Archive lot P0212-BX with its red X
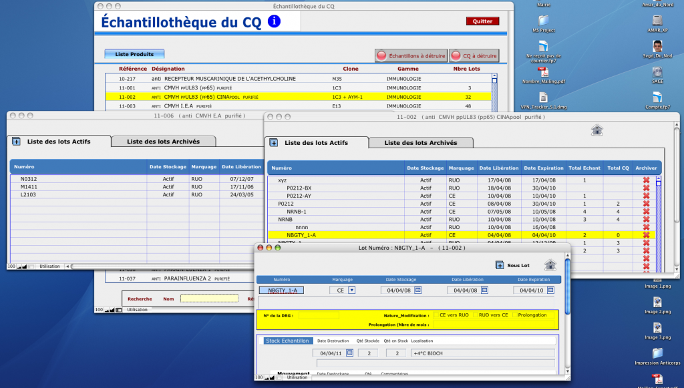 (x=646, y=188)
